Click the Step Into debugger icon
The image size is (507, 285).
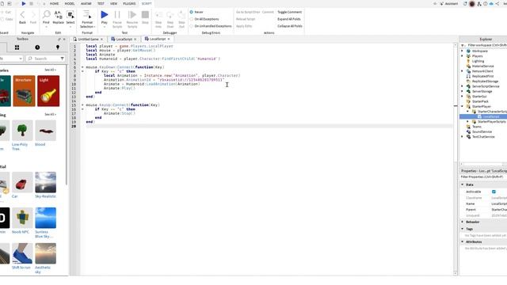[x=158, y=15]
